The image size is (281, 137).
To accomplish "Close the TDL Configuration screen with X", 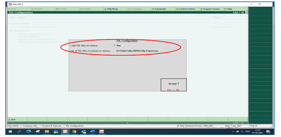I will (x=247, y=13).
